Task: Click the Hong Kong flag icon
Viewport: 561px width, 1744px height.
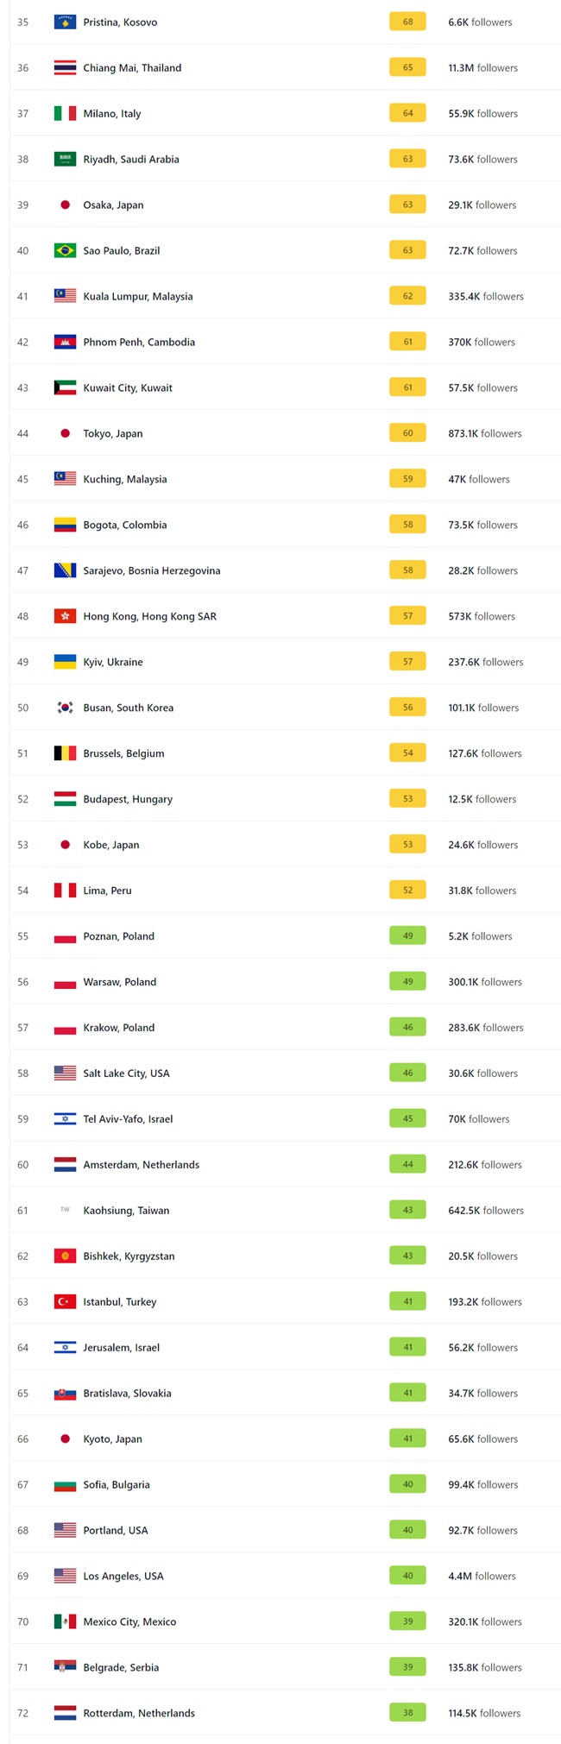Action: tap(65, 616)
